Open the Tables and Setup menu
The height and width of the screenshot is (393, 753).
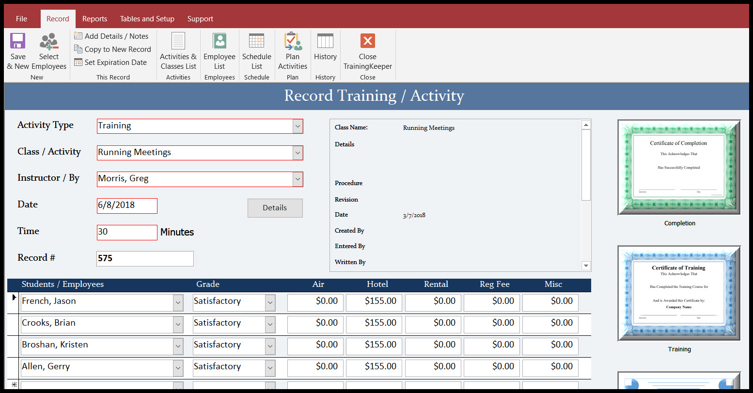147,18
